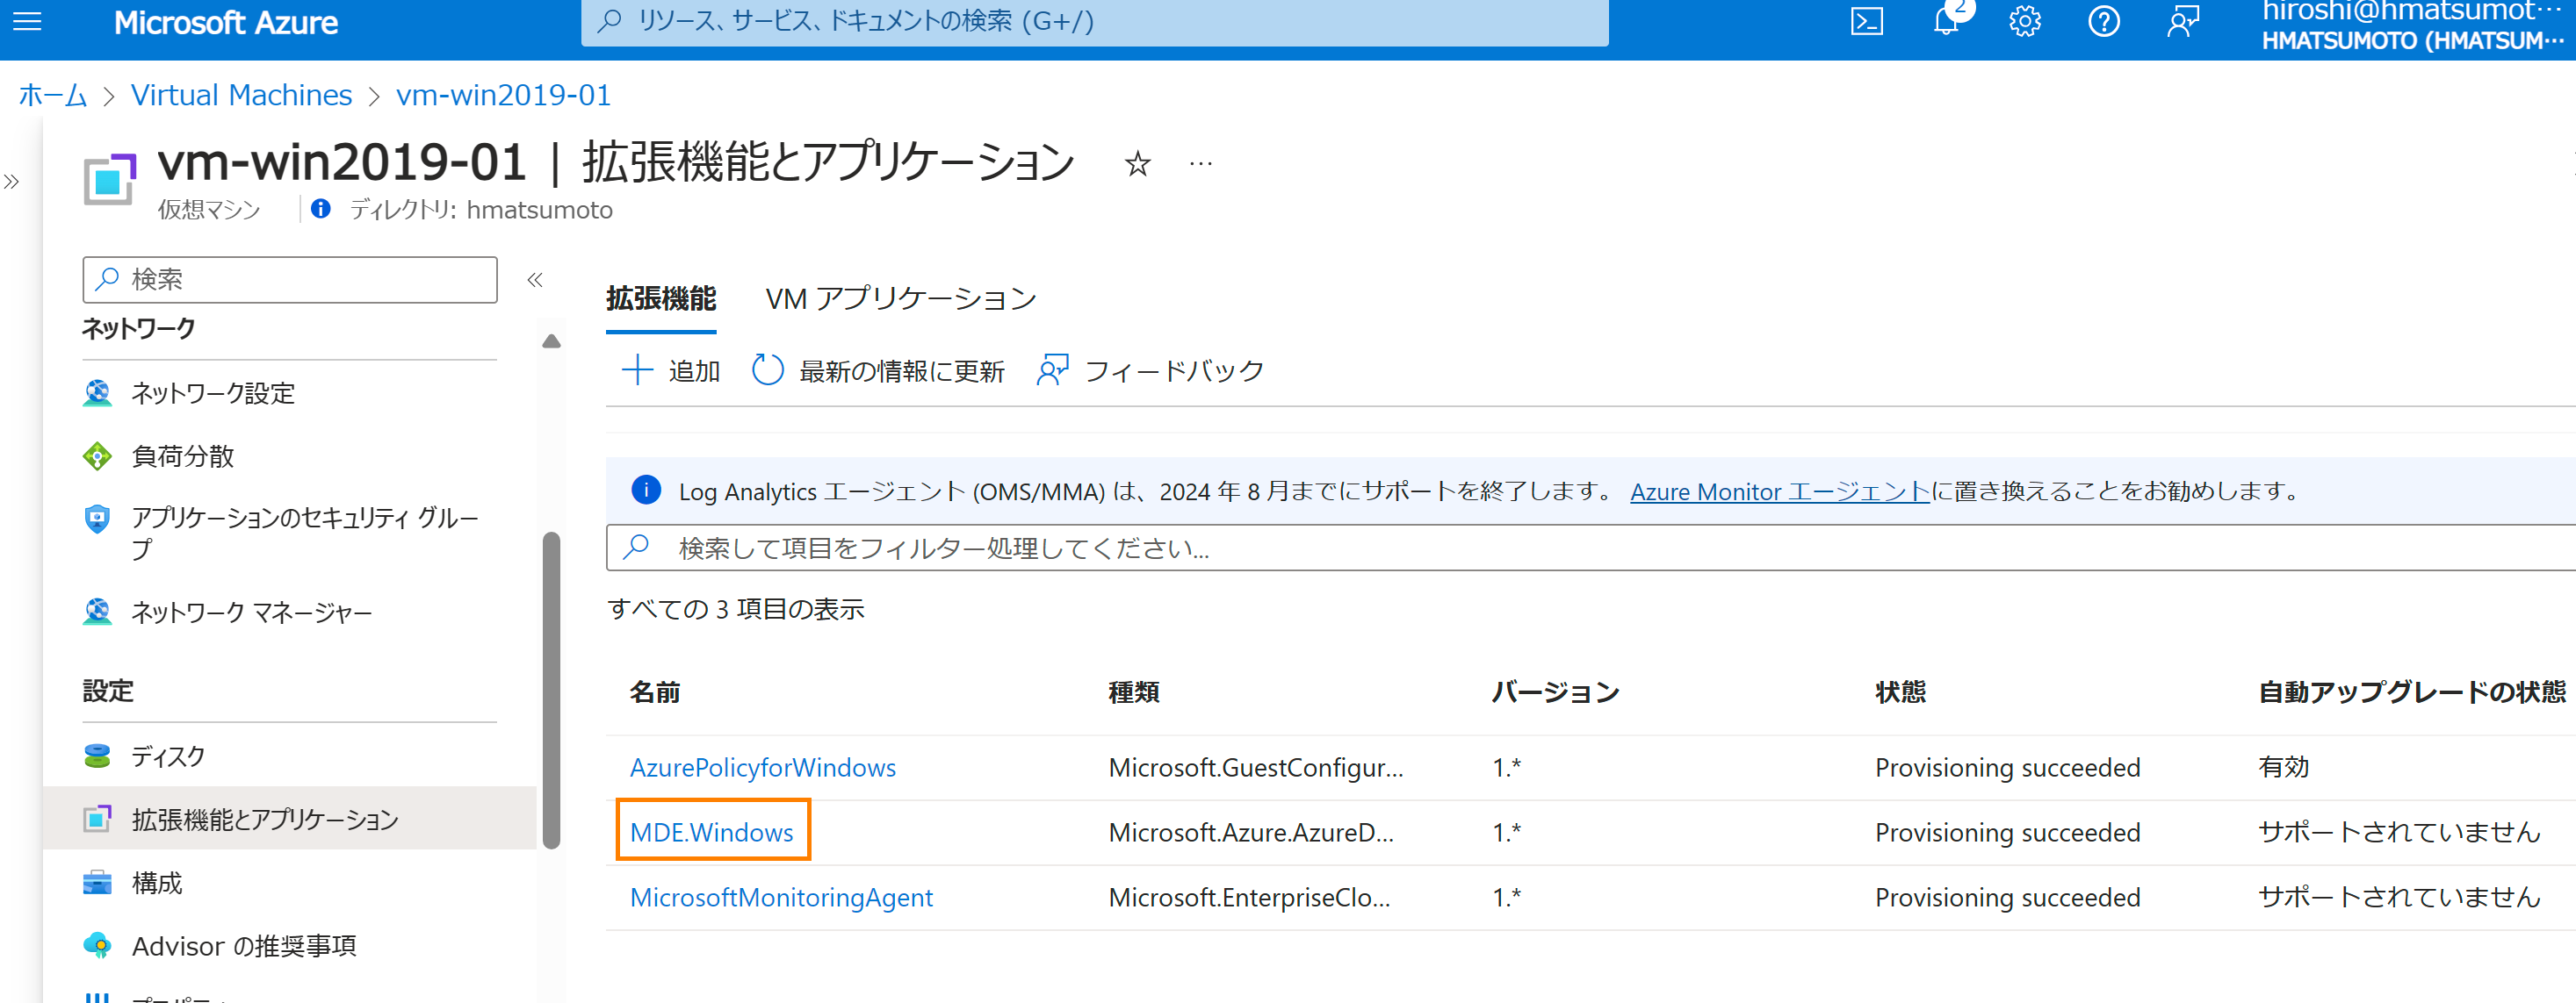Favorite this page with star icon
The width and height of the screenshot is (2576, 1003).
1137,164
